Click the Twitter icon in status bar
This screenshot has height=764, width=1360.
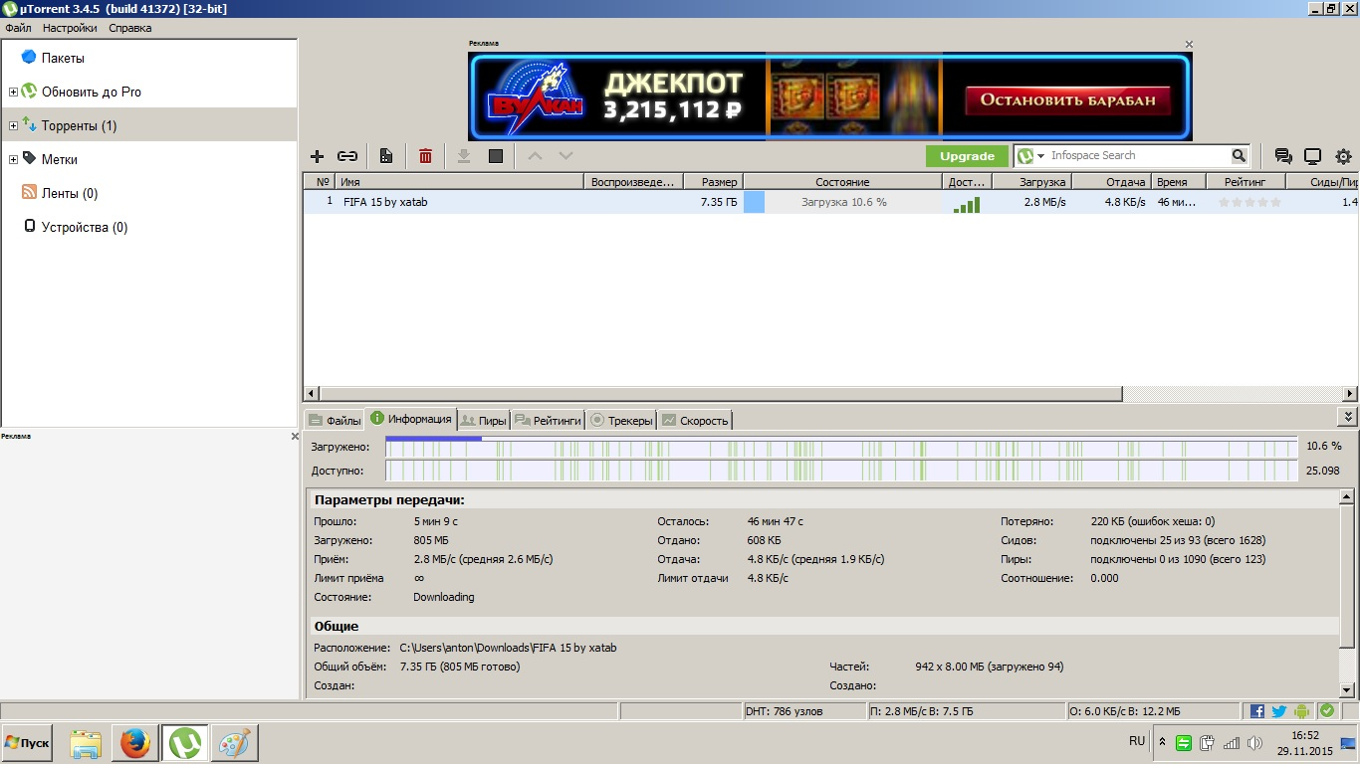(1279, 711)
